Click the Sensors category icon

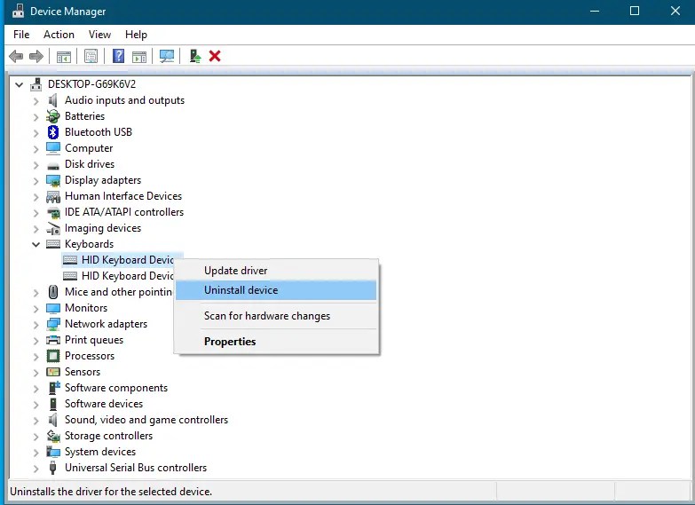point(52,372)
